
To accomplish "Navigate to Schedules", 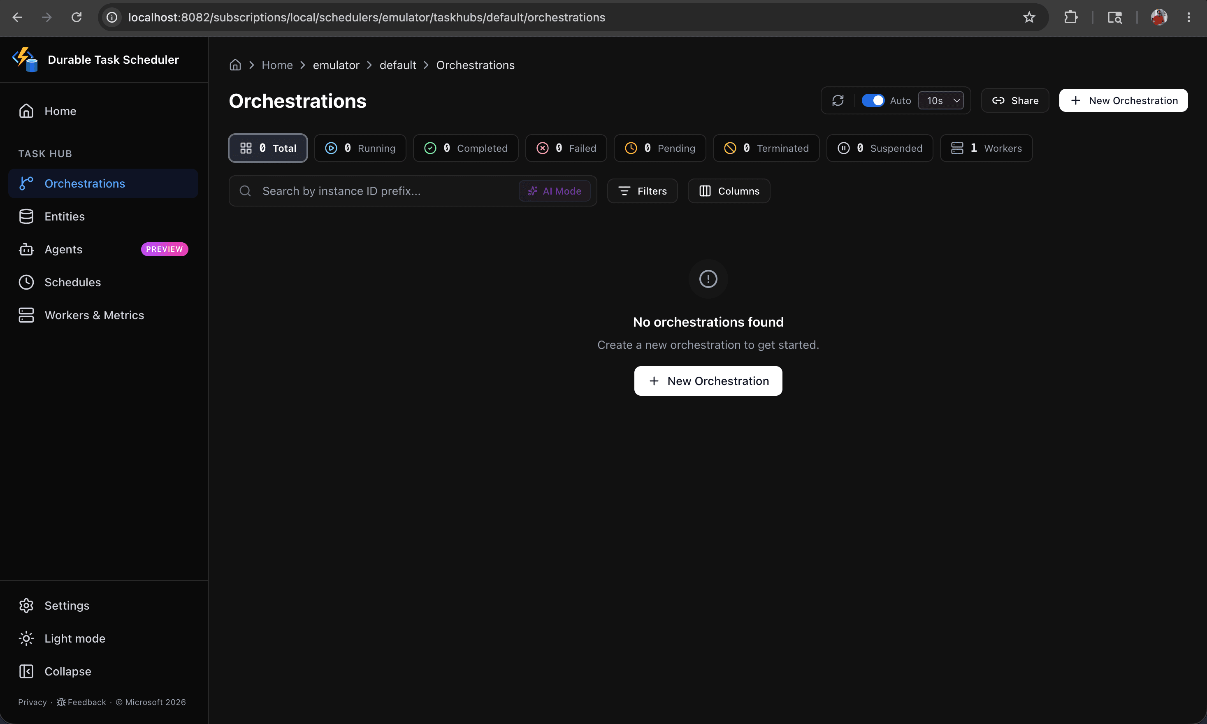I will point(103,282).
